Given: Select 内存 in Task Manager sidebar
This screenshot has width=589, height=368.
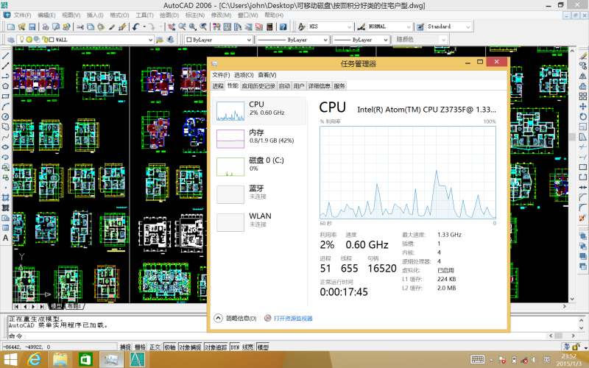Looking at the screenshot, I should coord(259,138).
